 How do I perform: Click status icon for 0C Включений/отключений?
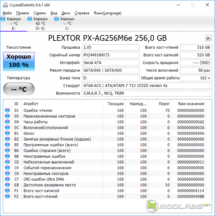[7, 127]
